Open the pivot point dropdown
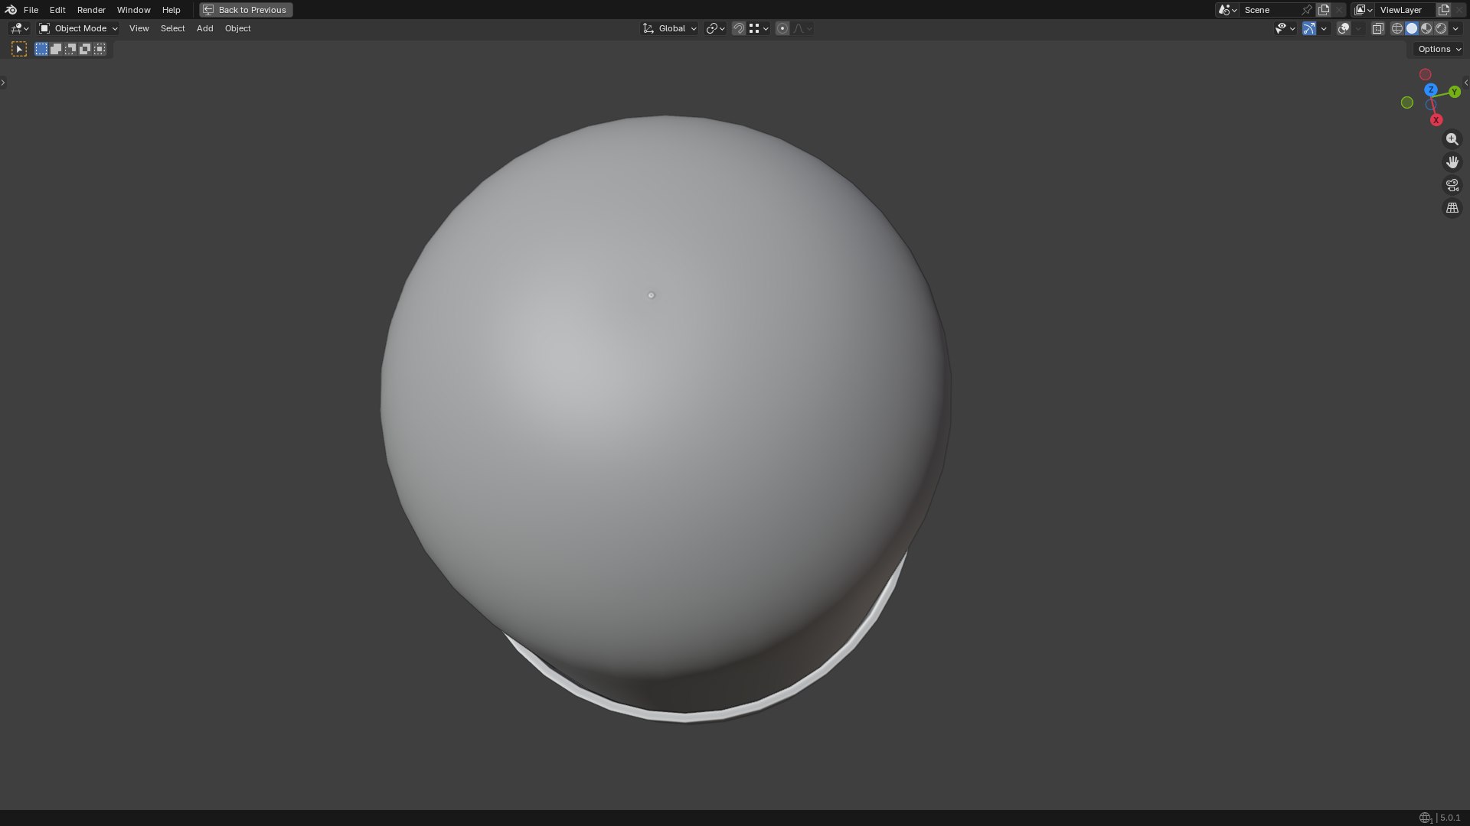This screenshot has height=826, width=1470. click(716, 28)
